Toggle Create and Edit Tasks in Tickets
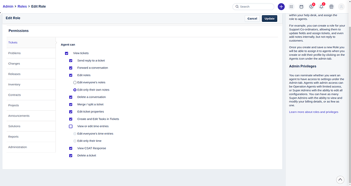The image size is (351, 186). (71, 119)
